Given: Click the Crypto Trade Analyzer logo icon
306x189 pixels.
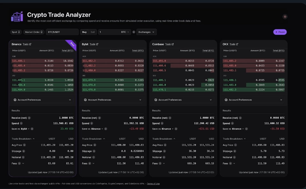Looking at the screenshot, I should [17, 17].
